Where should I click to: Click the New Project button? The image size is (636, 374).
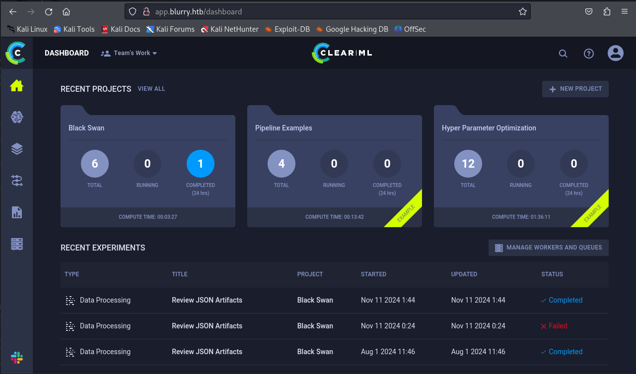575,89
